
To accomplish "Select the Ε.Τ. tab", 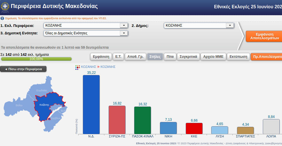I will 118,57.
